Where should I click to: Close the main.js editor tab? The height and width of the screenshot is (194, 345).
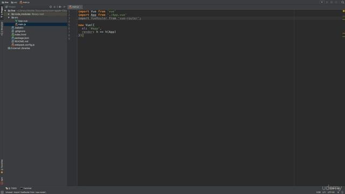81,7
